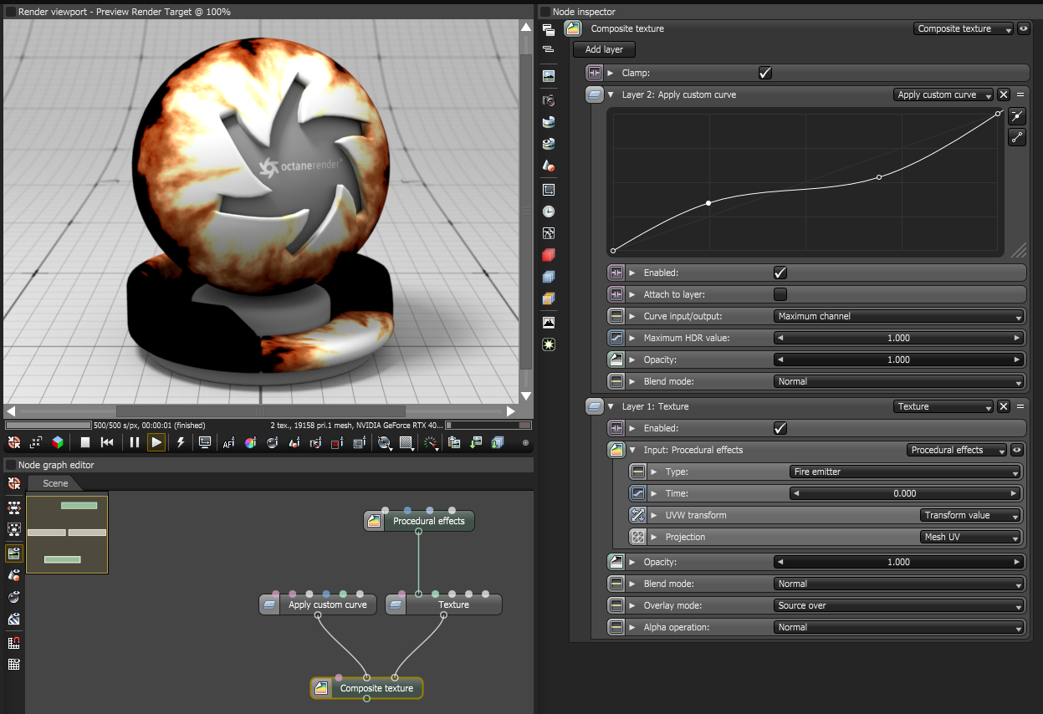
Task: Toggle Layer 2 Enabled checkbox
Action: [780, 273]
